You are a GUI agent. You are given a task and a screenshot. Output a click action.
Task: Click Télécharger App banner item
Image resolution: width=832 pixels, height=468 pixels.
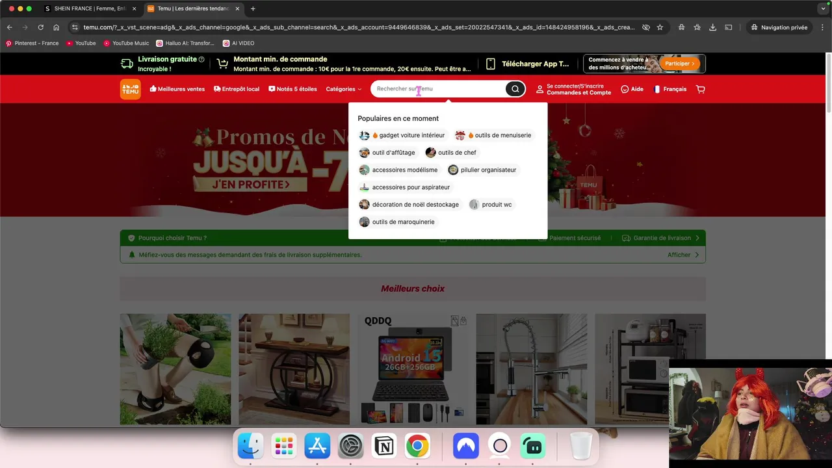[x=527, y=64]
